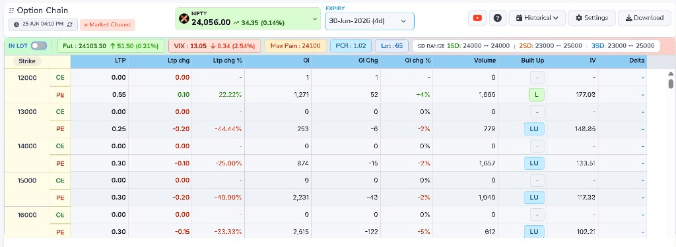Click the PCR 1.02 badge
The height and width of the screenshot is (247, 676).
click(351, 46)
